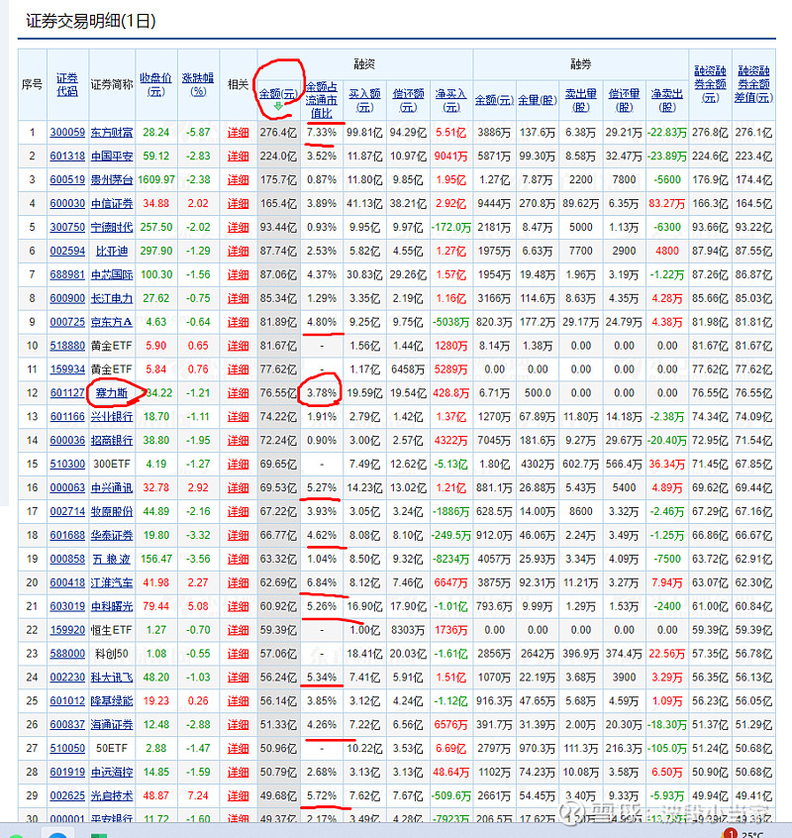Screen dimensions: 792x838
Task: Open stock code 159934 link
Action: tap(67, 369)
